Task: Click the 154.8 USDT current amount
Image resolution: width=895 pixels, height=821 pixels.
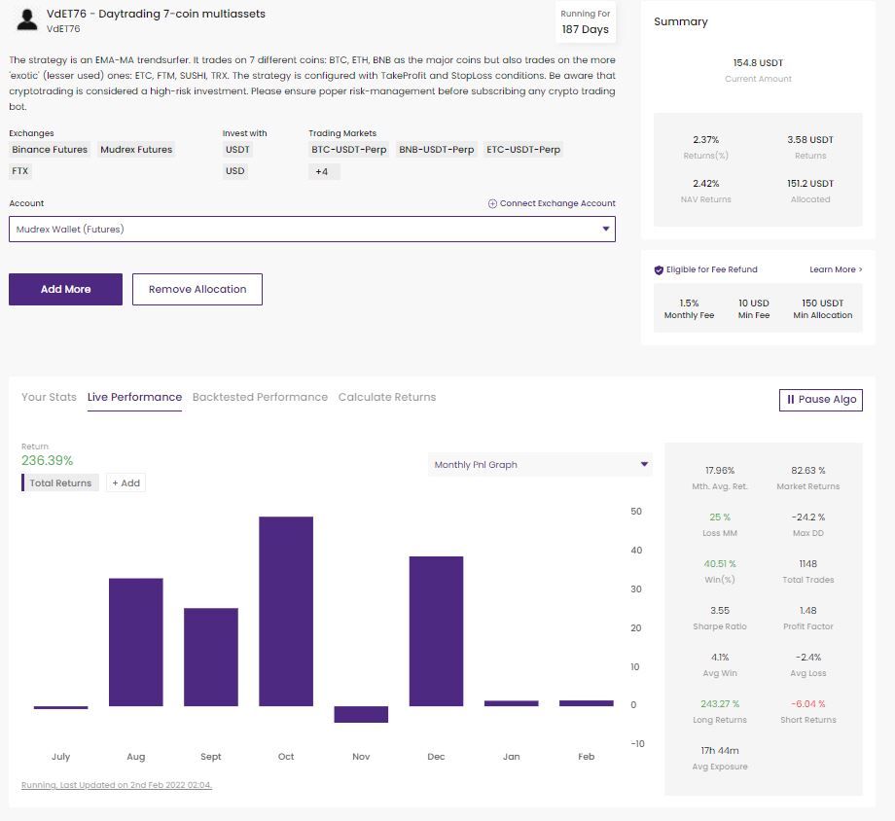Action: (x=758, y=63)
